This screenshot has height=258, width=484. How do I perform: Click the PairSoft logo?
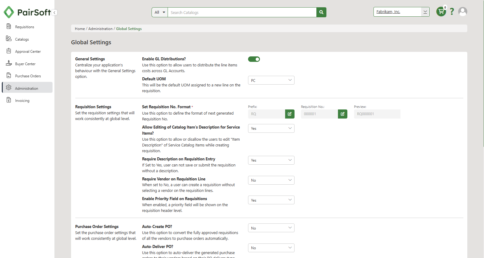coord(27,12)
